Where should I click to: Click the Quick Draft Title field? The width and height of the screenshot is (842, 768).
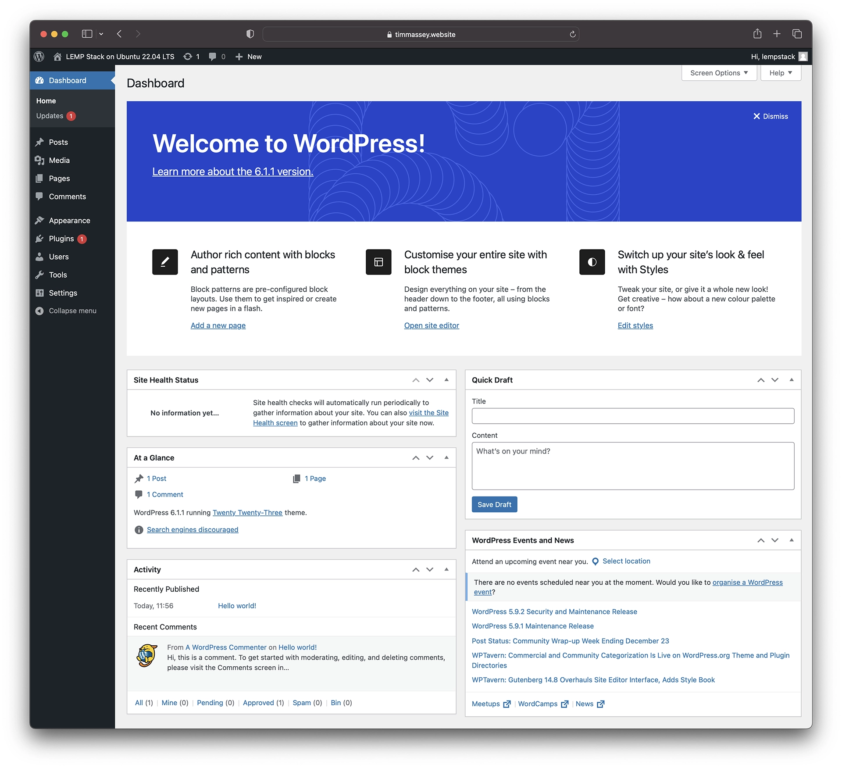633,416
